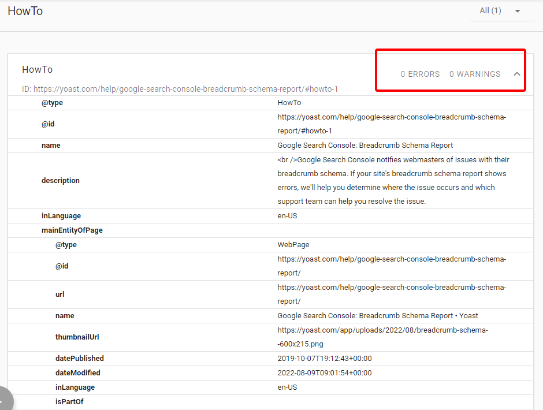Select the isPartOf property row
Image resolution: width=543 pixels, height=410 pixels.
(270, 402)
